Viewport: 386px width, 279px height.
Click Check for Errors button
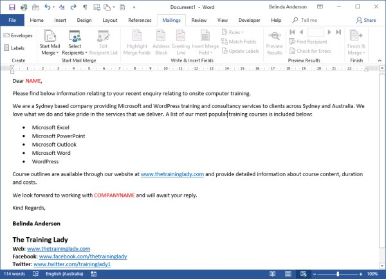[310, 51]
